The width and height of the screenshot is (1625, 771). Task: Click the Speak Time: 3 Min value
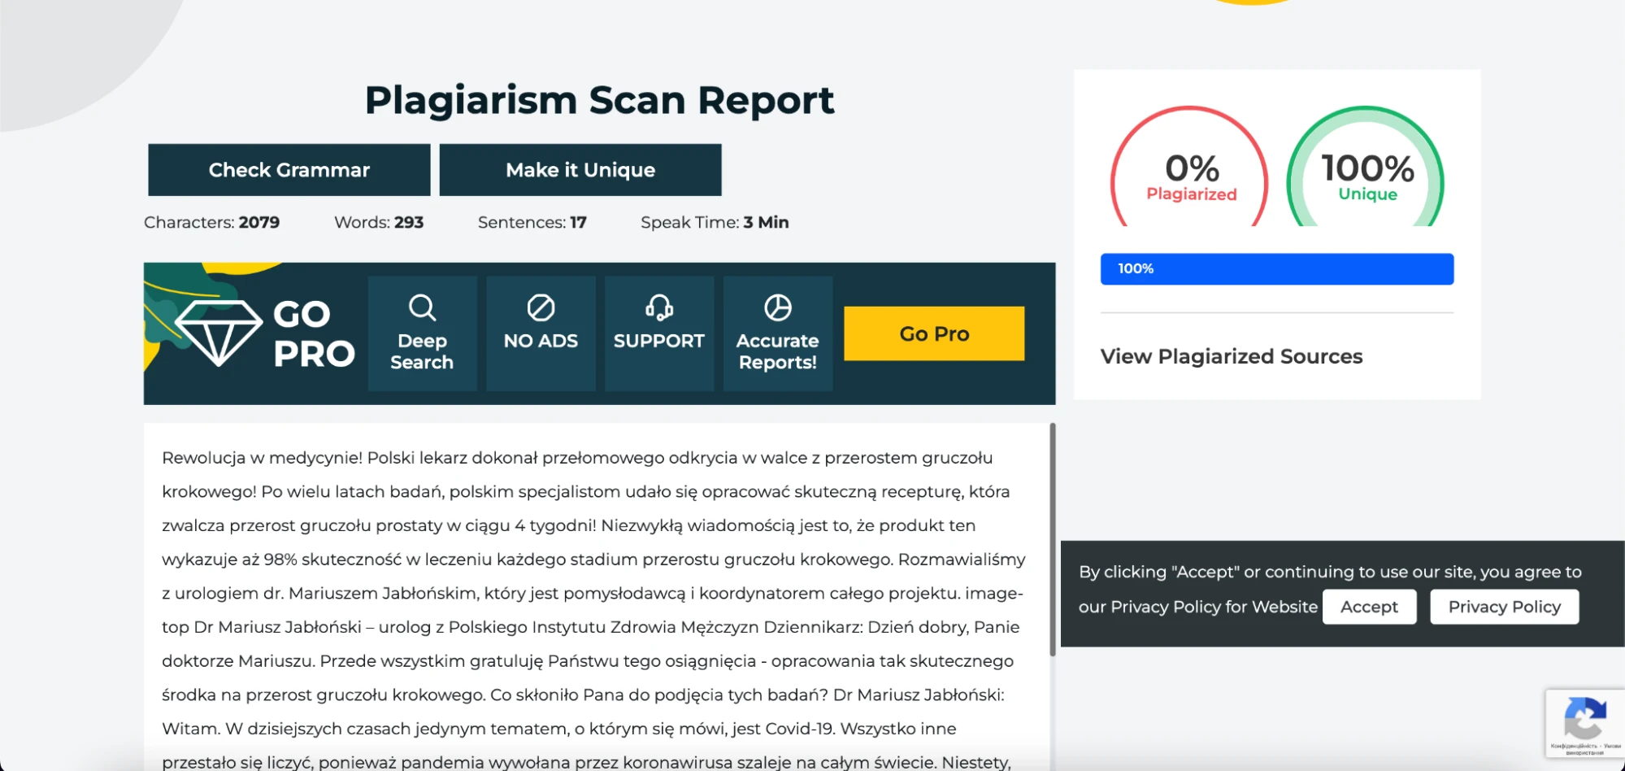coord(715,222)
